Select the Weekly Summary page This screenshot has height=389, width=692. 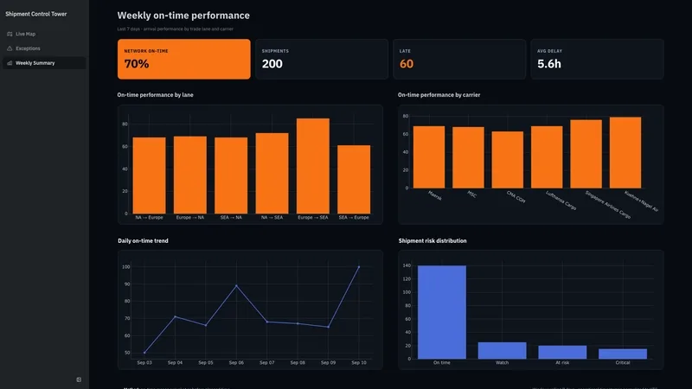44,63
